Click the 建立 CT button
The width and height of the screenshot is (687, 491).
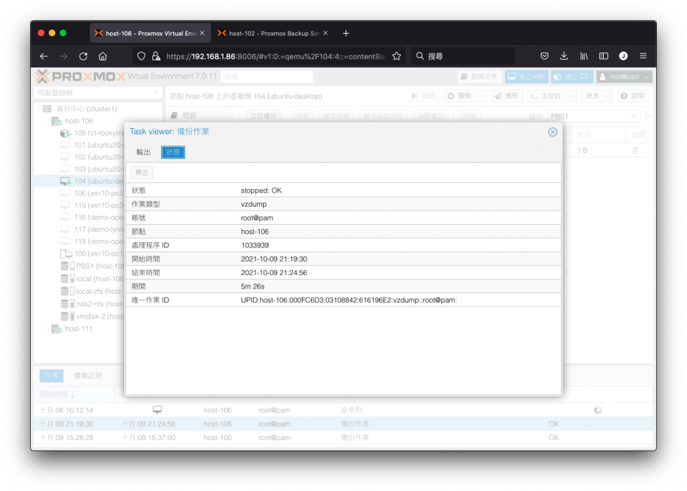point(572,76)
